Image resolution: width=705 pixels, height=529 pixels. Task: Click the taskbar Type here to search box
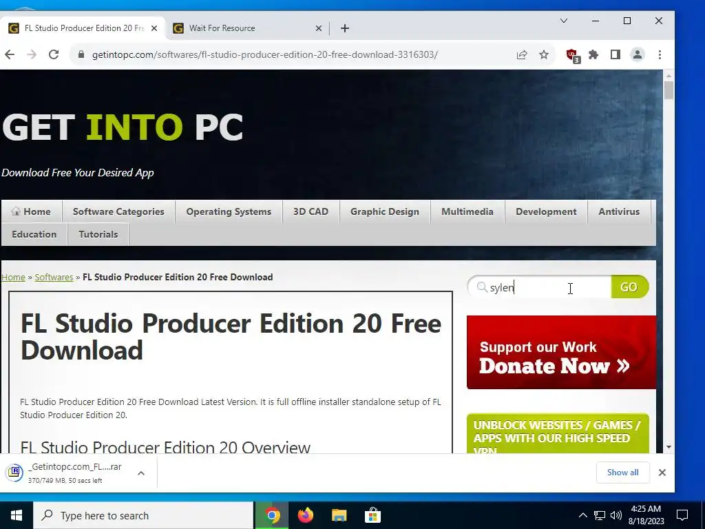[143, 515]
